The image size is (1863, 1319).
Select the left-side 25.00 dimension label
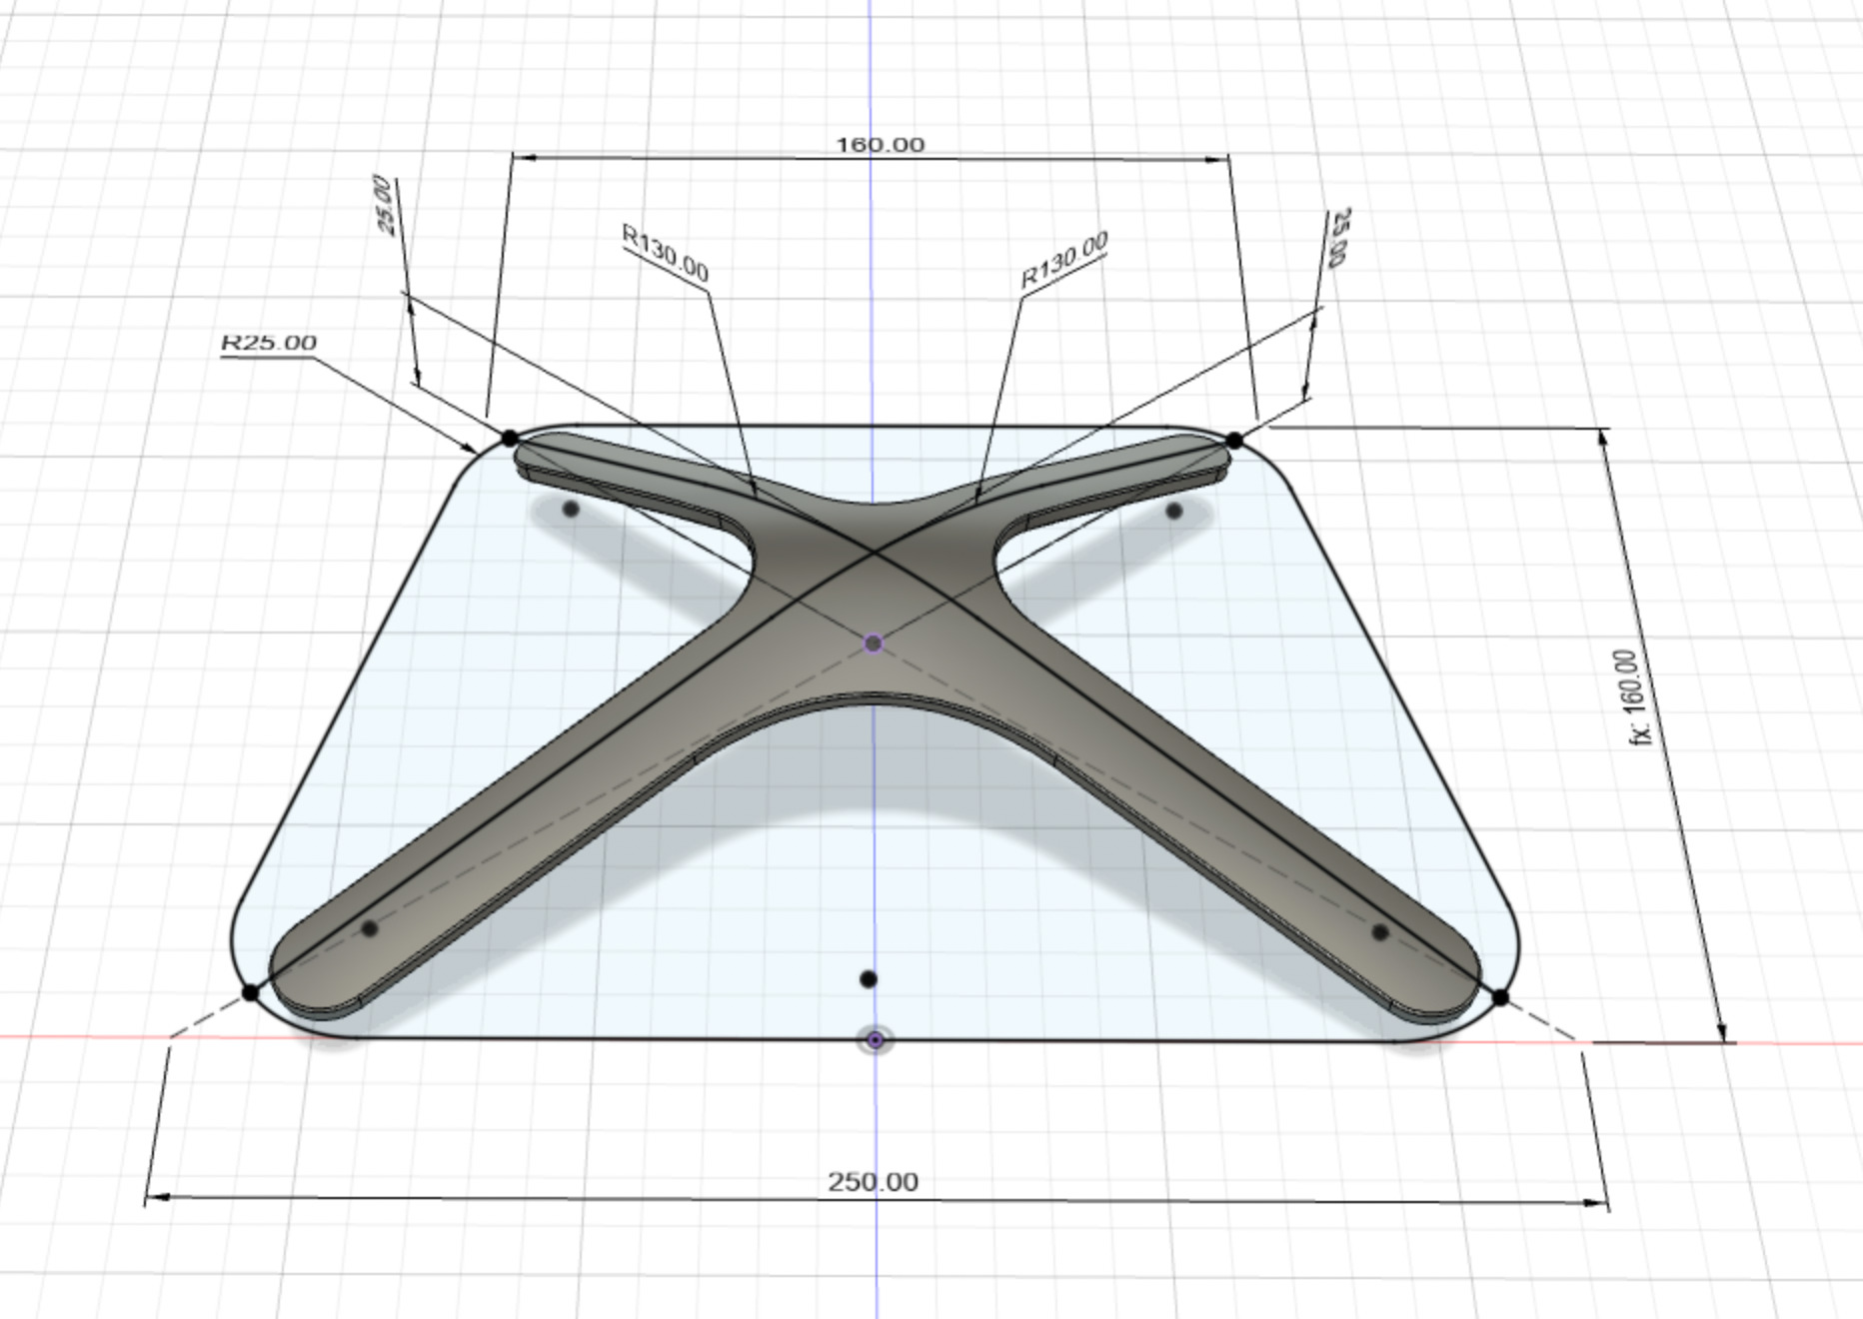pyautogui.click(x=385, y=205)
